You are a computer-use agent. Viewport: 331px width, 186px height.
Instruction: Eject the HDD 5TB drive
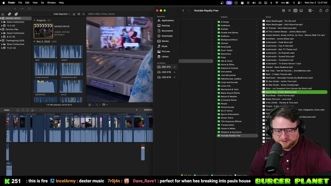pyautogui.click(x=175, y=72)
